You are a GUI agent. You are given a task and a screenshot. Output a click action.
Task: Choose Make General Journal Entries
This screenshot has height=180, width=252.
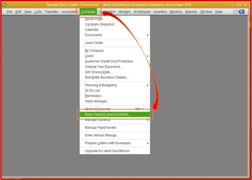pyautogui.click(x=115, y=115)
